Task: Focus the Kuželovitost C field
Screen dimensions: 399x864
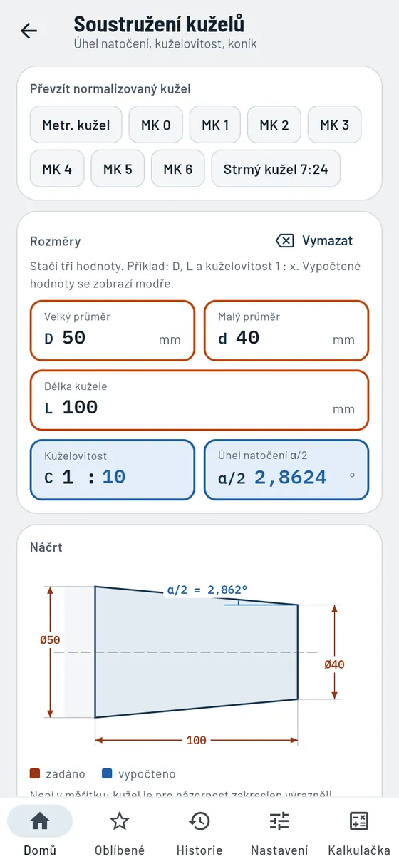Action: 113,470
